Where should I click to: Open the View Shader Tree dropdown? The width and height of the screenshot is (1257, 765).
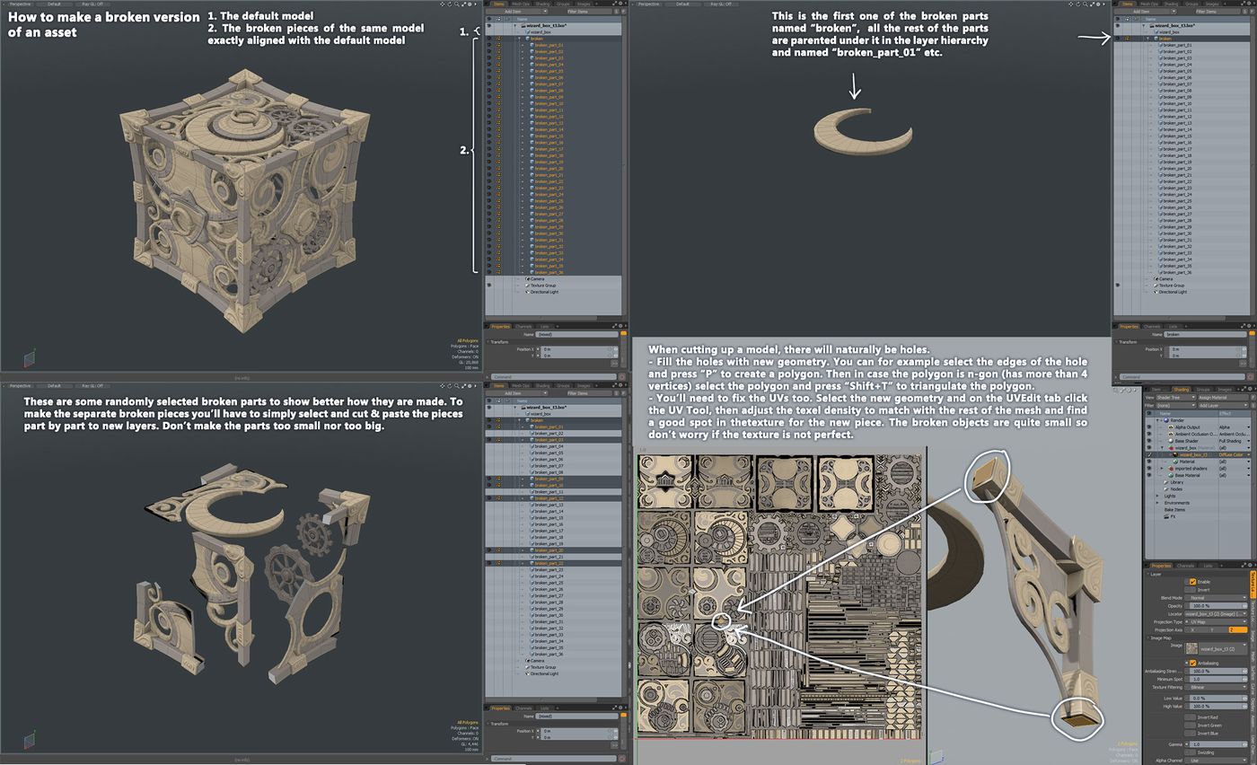(1176, 398)
